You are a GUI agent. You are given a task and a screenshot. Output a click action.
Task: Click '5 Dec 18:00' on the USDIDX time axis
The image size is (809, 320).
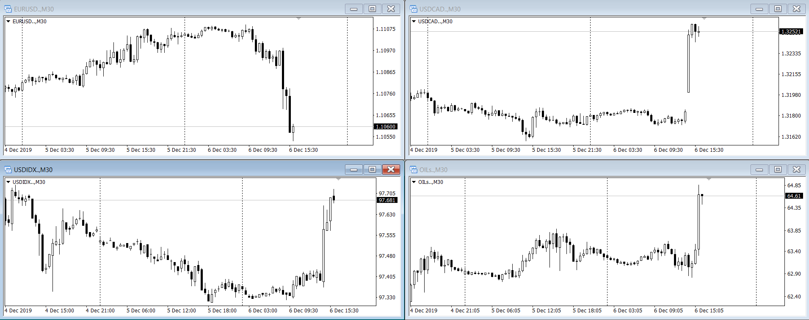point(222,311)
